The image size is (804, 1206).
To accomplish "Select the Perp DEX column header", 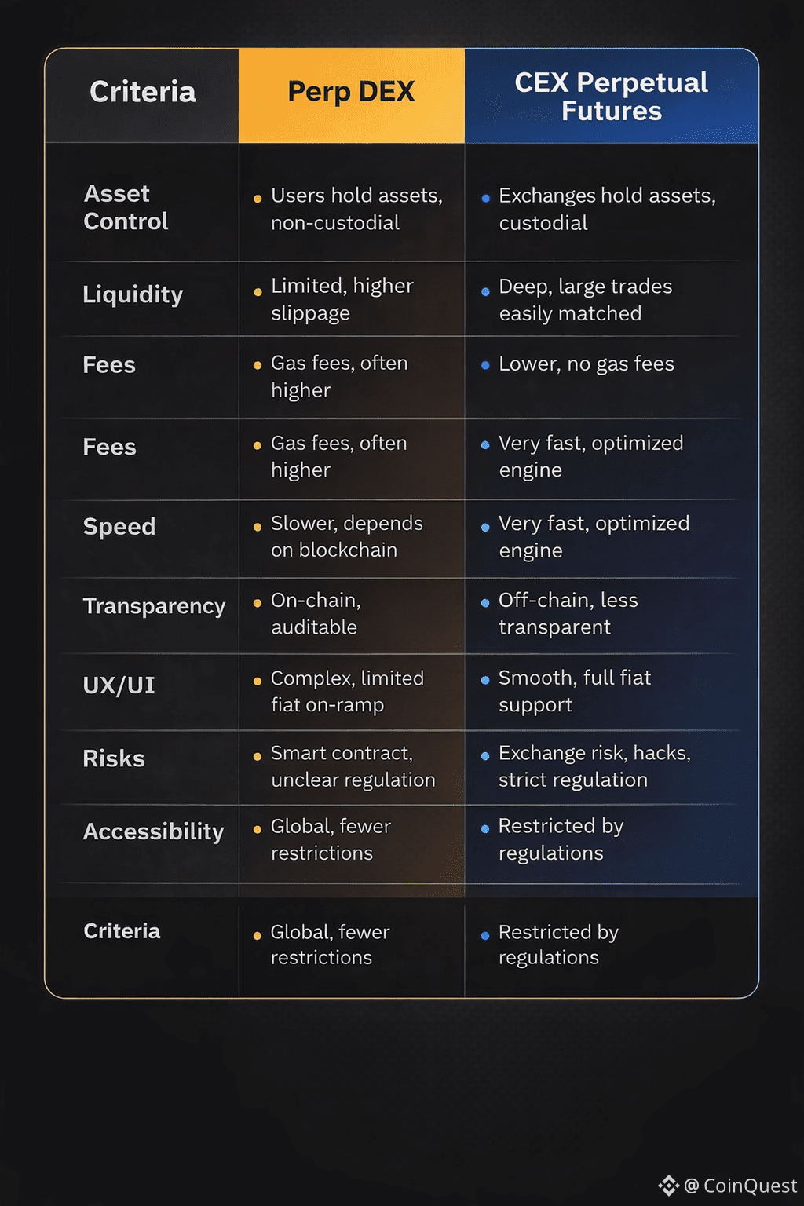I will (351, 93).
